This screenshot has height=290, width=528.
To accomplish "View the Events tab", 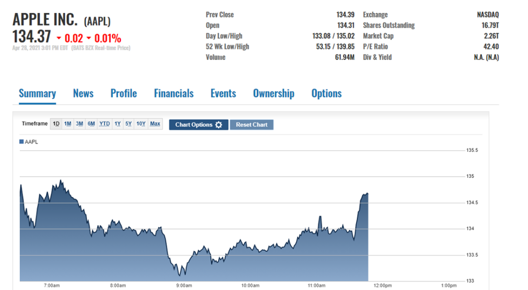I will click(223, 94).
